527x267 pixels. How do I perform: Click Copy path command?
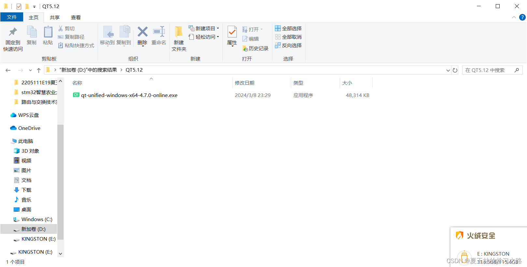coord(71,37)
